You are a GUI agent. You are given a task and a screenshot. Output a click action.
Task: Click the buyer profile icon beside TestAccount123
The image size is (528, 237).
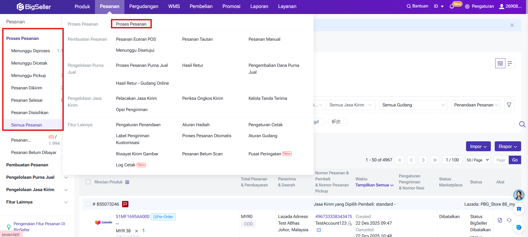point(350,223)
